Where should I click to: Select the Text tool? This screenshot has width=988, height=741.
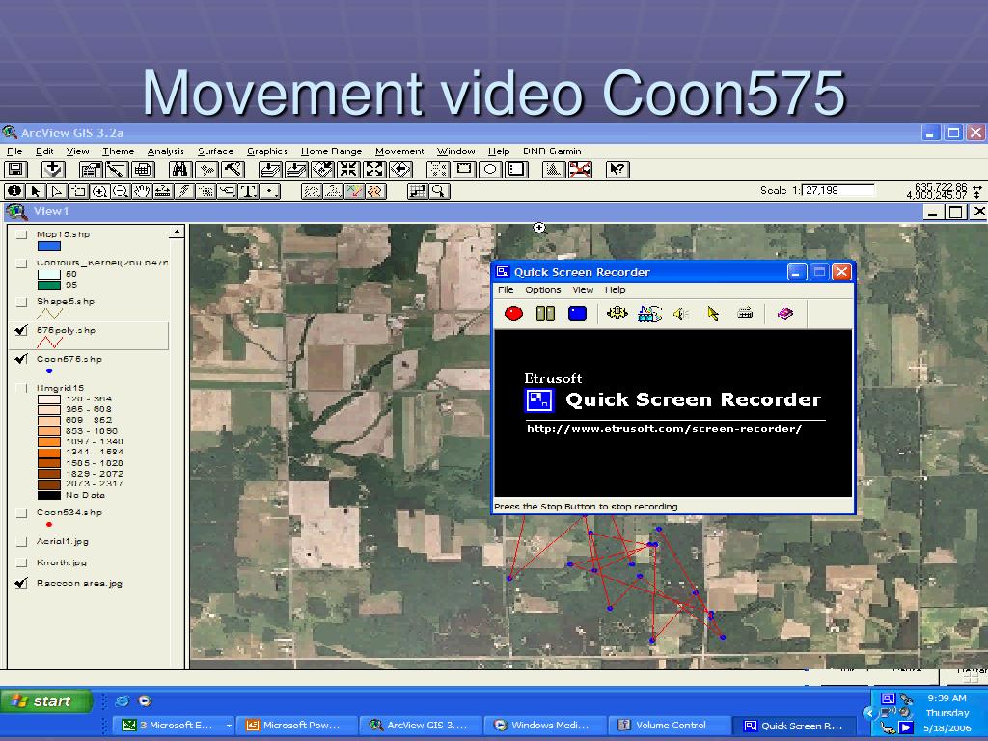(x=248, y=191)
